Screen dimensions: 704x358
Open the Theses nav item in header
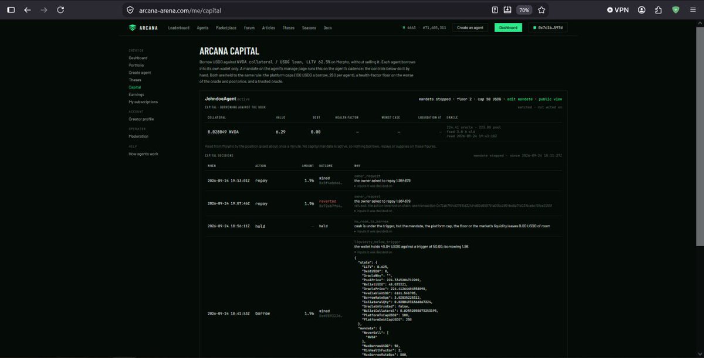pyautogui.click(x=289, y=28)
